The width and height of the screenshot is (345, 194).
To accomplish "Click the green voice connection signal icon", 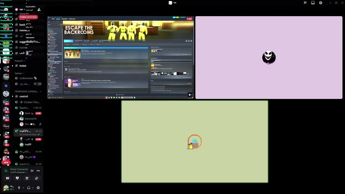I will click(6, 171).
